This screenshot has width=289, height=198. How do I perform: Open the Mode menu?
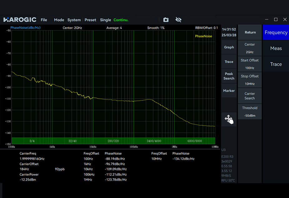pyautogui.click(x=59, y=20)
